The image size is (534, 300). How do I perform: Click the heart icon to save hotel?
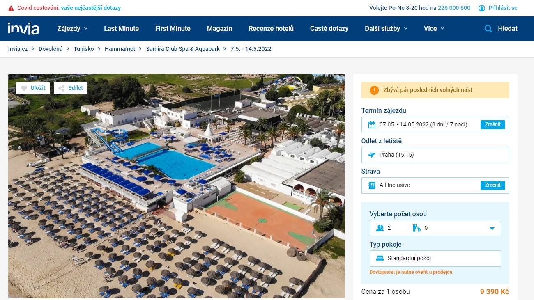click(x=24, y=88)
